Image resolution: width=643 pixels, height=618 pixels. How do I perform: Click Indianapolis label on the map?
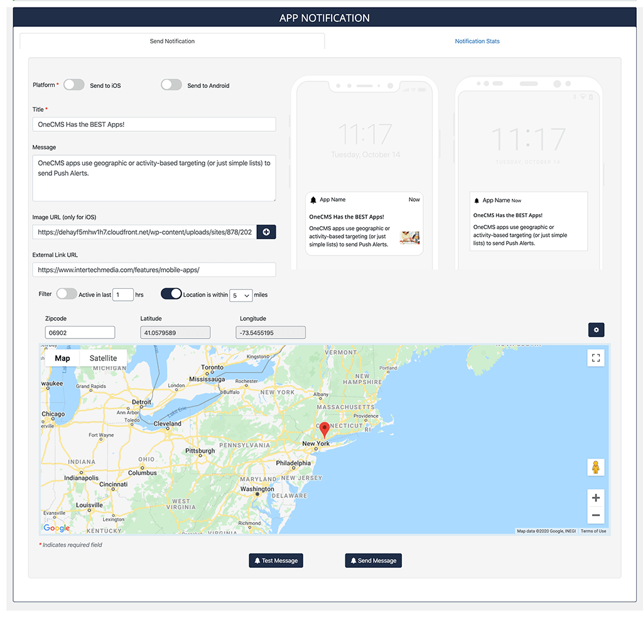coord(81,478)
